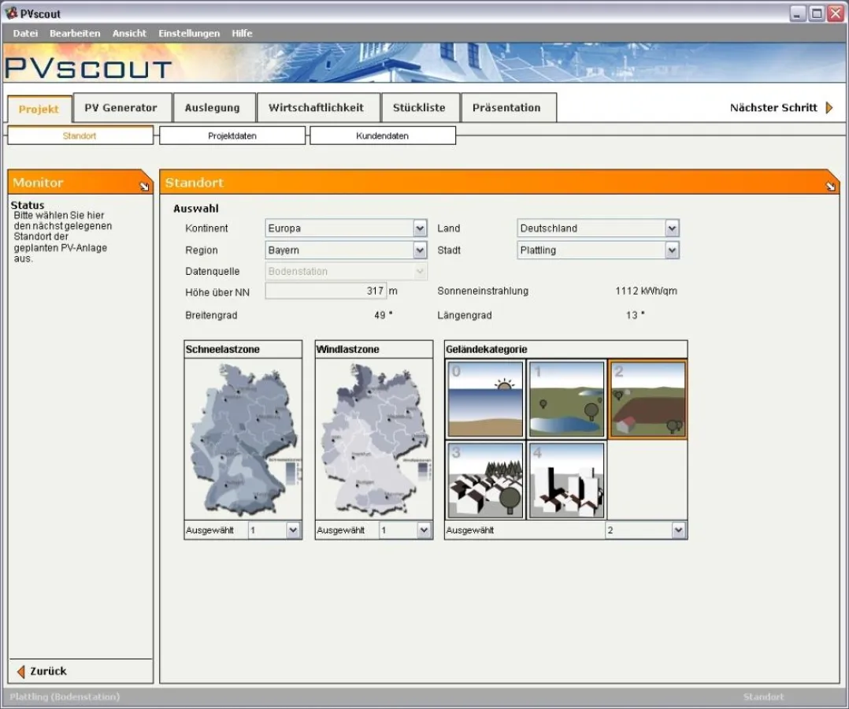Viewport: 849px width, 709px height.
Task: Select terrain category 1 lake landscape image
Action: (x=566, y=399)
